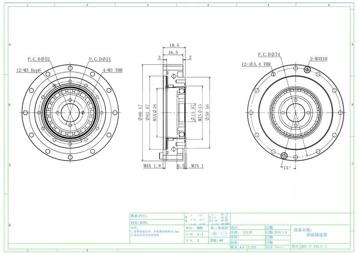Select the 12-Ø3.4 THR callout
Viewport: 359px width, 253px height.
[256, 65]
